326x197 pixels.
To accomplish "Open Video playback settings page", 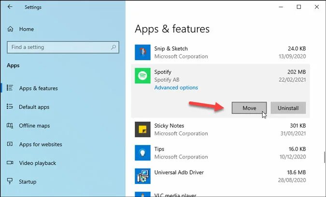I will pos(37,163).
